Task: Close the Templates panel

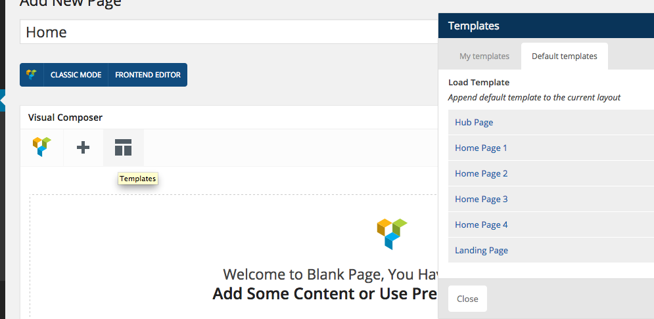Action: pyautogui.click(x=467, y=299)
